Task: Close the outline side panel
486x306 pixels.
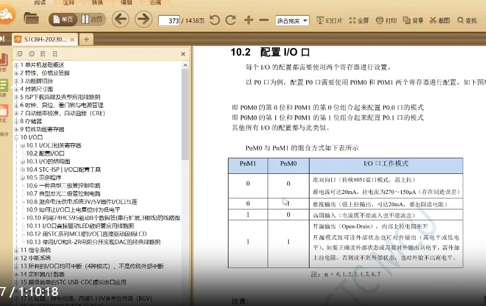Action: [x=183, y=54]
